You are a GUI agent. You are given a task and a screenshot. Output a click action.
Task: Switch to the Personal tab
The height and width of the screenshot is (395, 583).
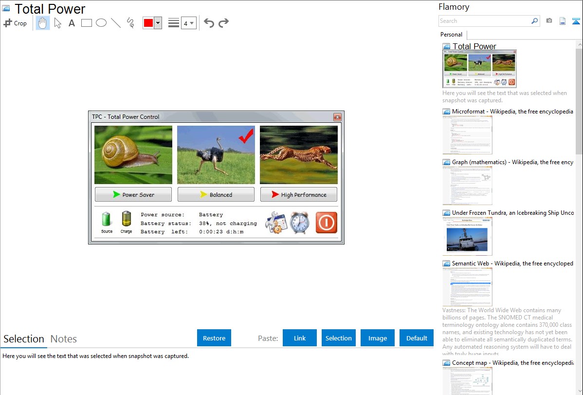tap(452, 35)
